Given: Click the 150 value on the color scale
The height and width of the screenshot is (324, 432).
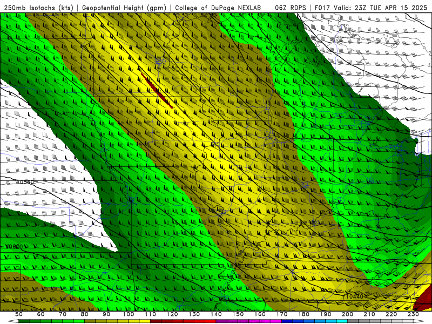Looking at the screenshot, I should [238, 314].
